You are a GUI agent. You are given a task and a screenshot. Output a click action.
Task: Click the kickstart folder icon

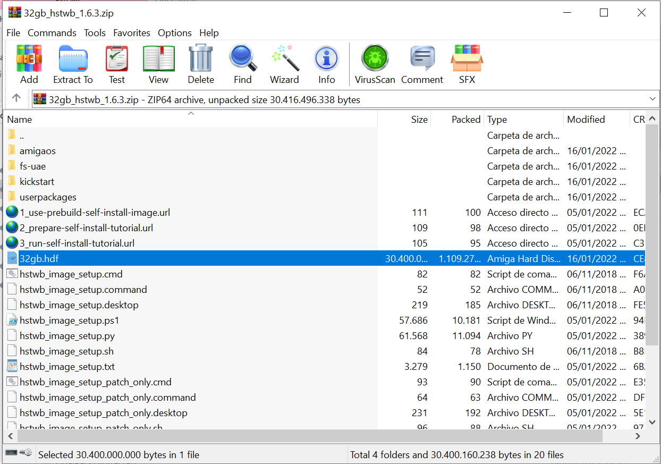[12, 181]
